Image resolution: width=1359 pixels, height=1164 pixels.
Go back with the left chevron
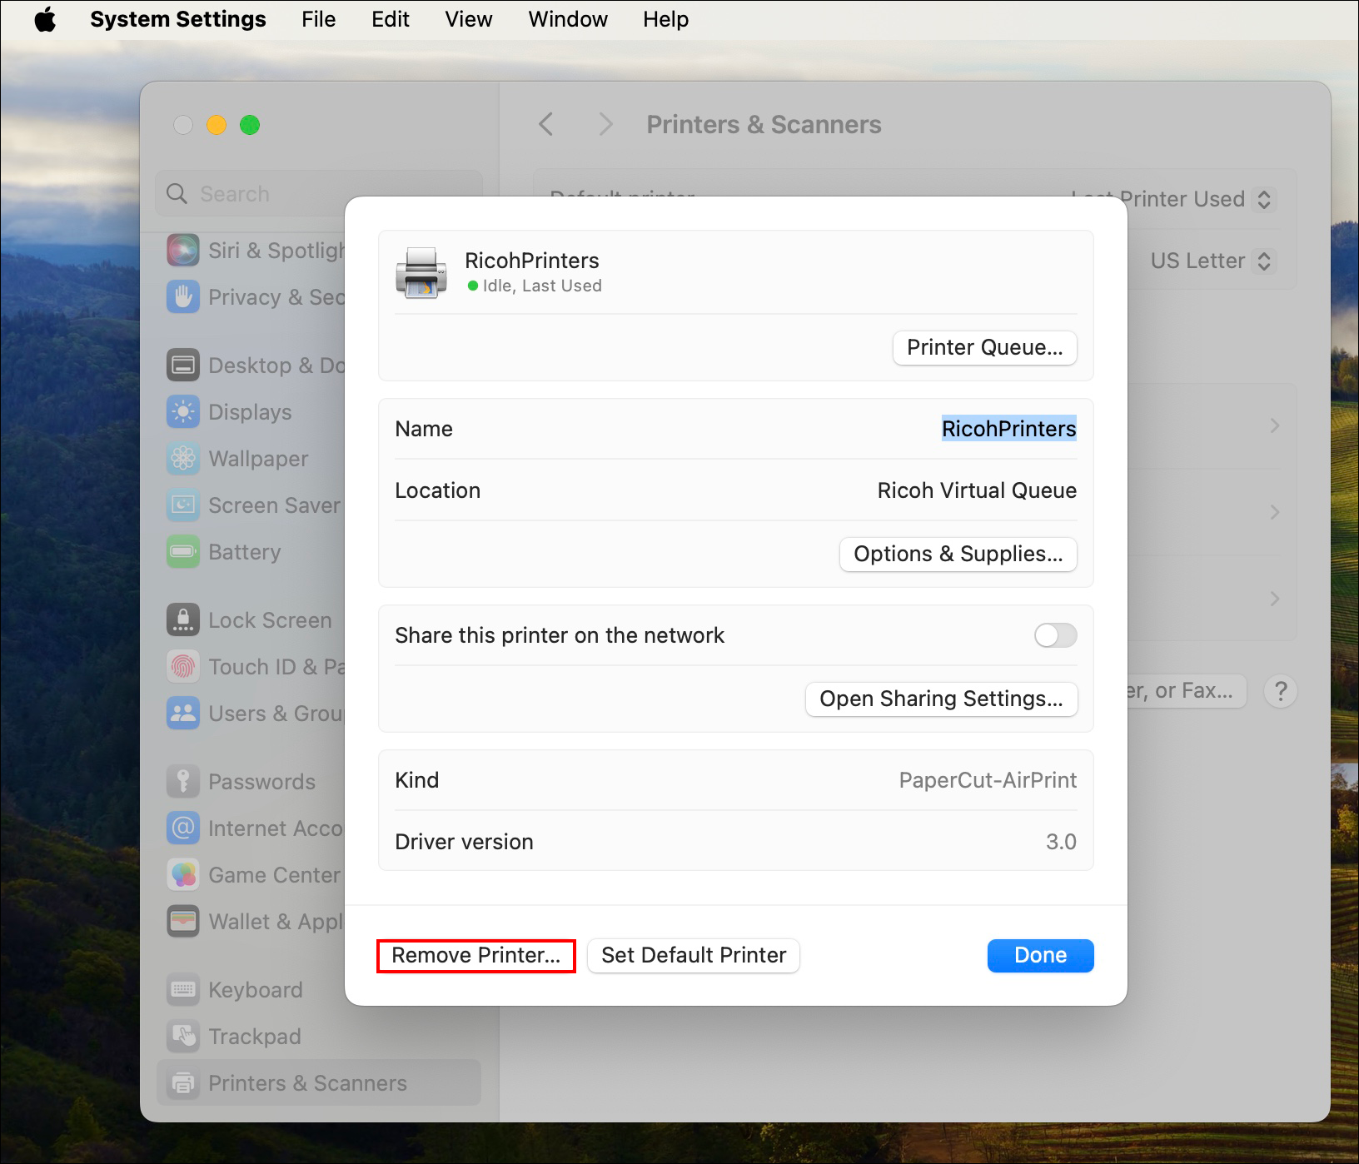pyautogui.click(x=546, y=125)
